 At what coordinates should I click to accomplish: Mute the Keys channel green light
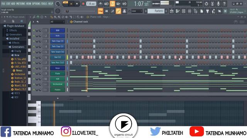34,68
